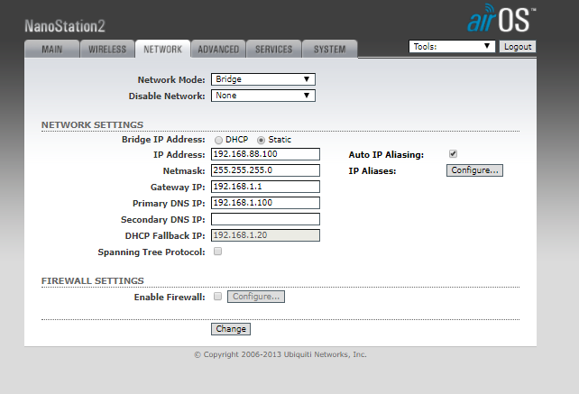Open the Wireless tab
The image size is (579, 394).
click(107, 50)
